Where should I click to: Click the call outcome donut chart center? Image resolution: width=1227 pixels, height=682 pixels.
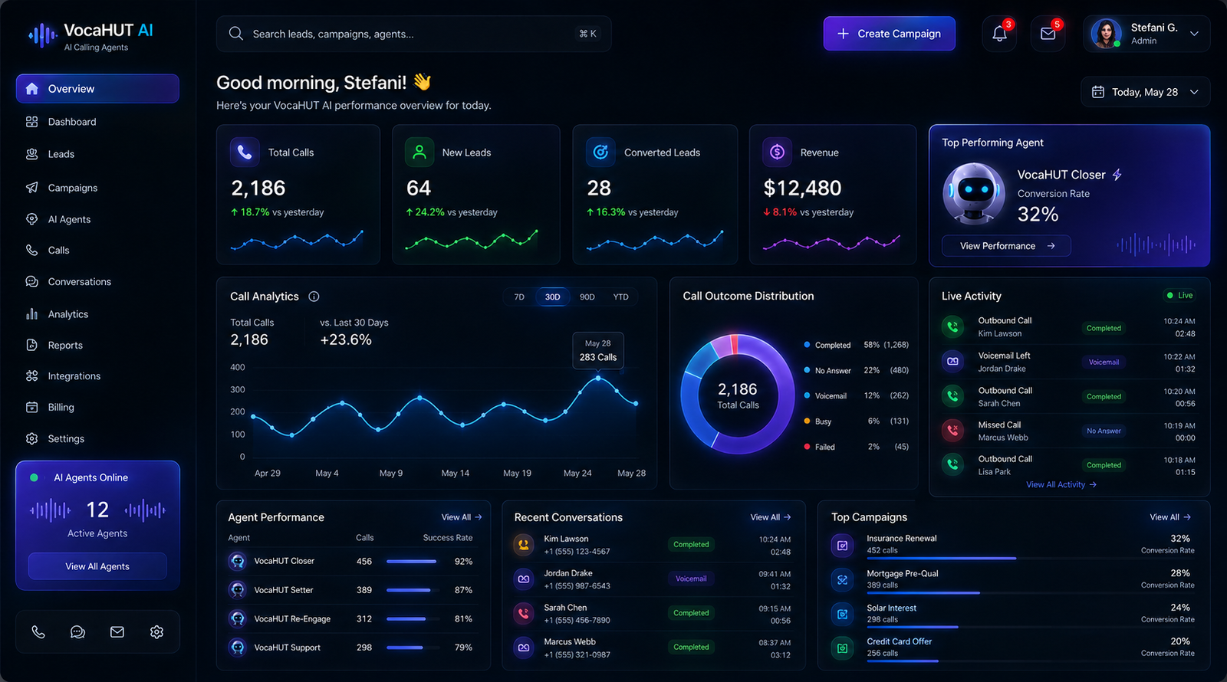click(x=738, y=395)
